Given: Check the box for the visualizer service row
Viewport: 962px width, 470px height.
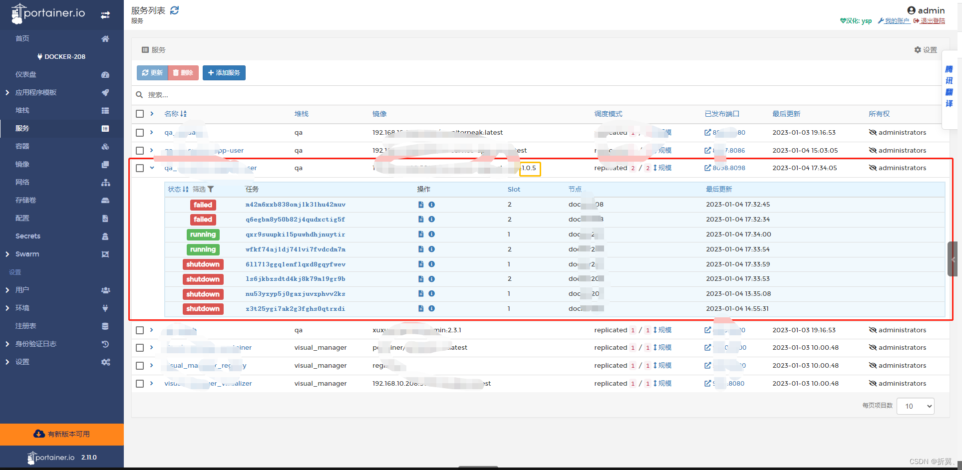Looking at the screenshot, I should pos(140,384).
